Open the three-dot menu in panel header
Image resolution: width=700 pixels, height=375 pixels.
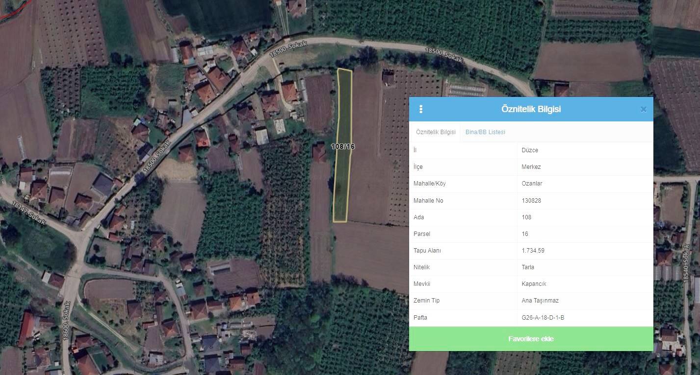pyautogui.click(x=421, y=109)
